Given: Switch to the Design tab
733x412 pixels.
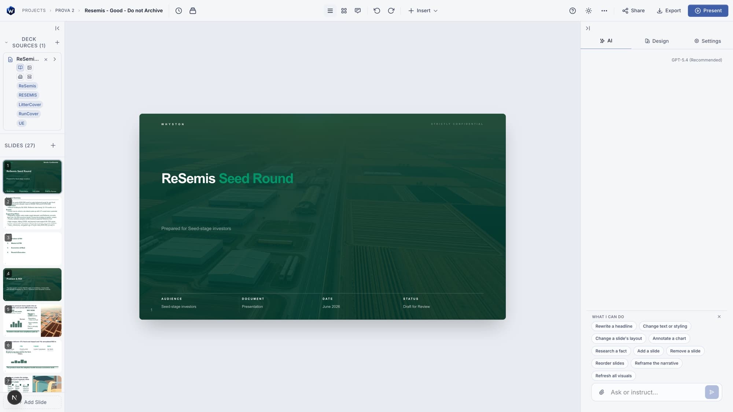Looking at the screenshot, I should coord(657,41).
